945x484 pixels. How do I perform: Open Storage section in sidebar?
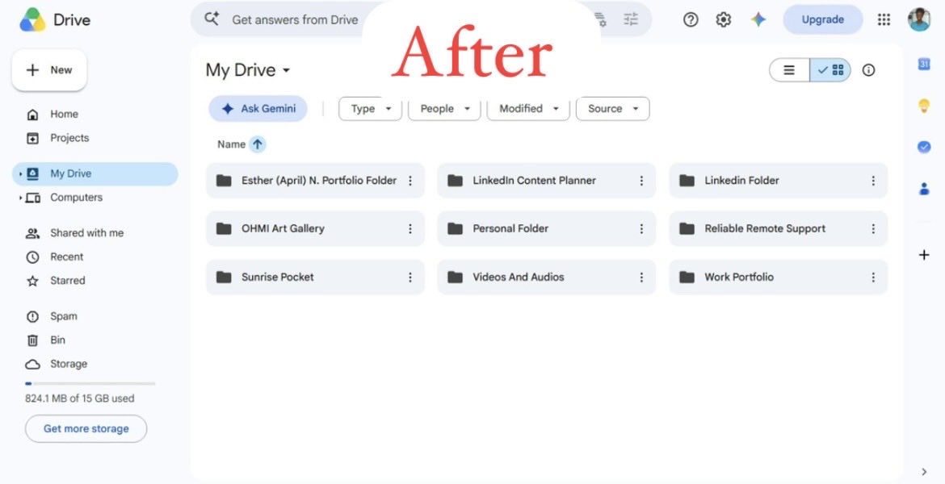[68, 364]
